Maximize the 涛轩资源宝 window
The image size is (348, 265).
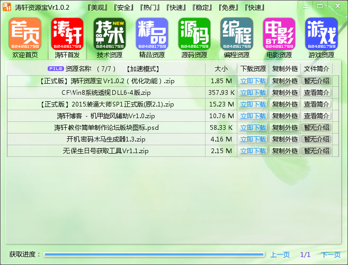click(x=320, y=6)
